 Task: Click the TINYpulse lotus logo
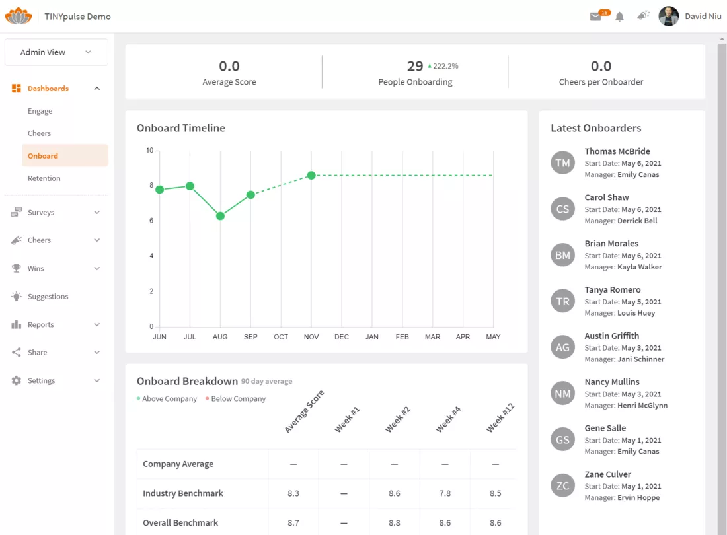click(18, 16)
